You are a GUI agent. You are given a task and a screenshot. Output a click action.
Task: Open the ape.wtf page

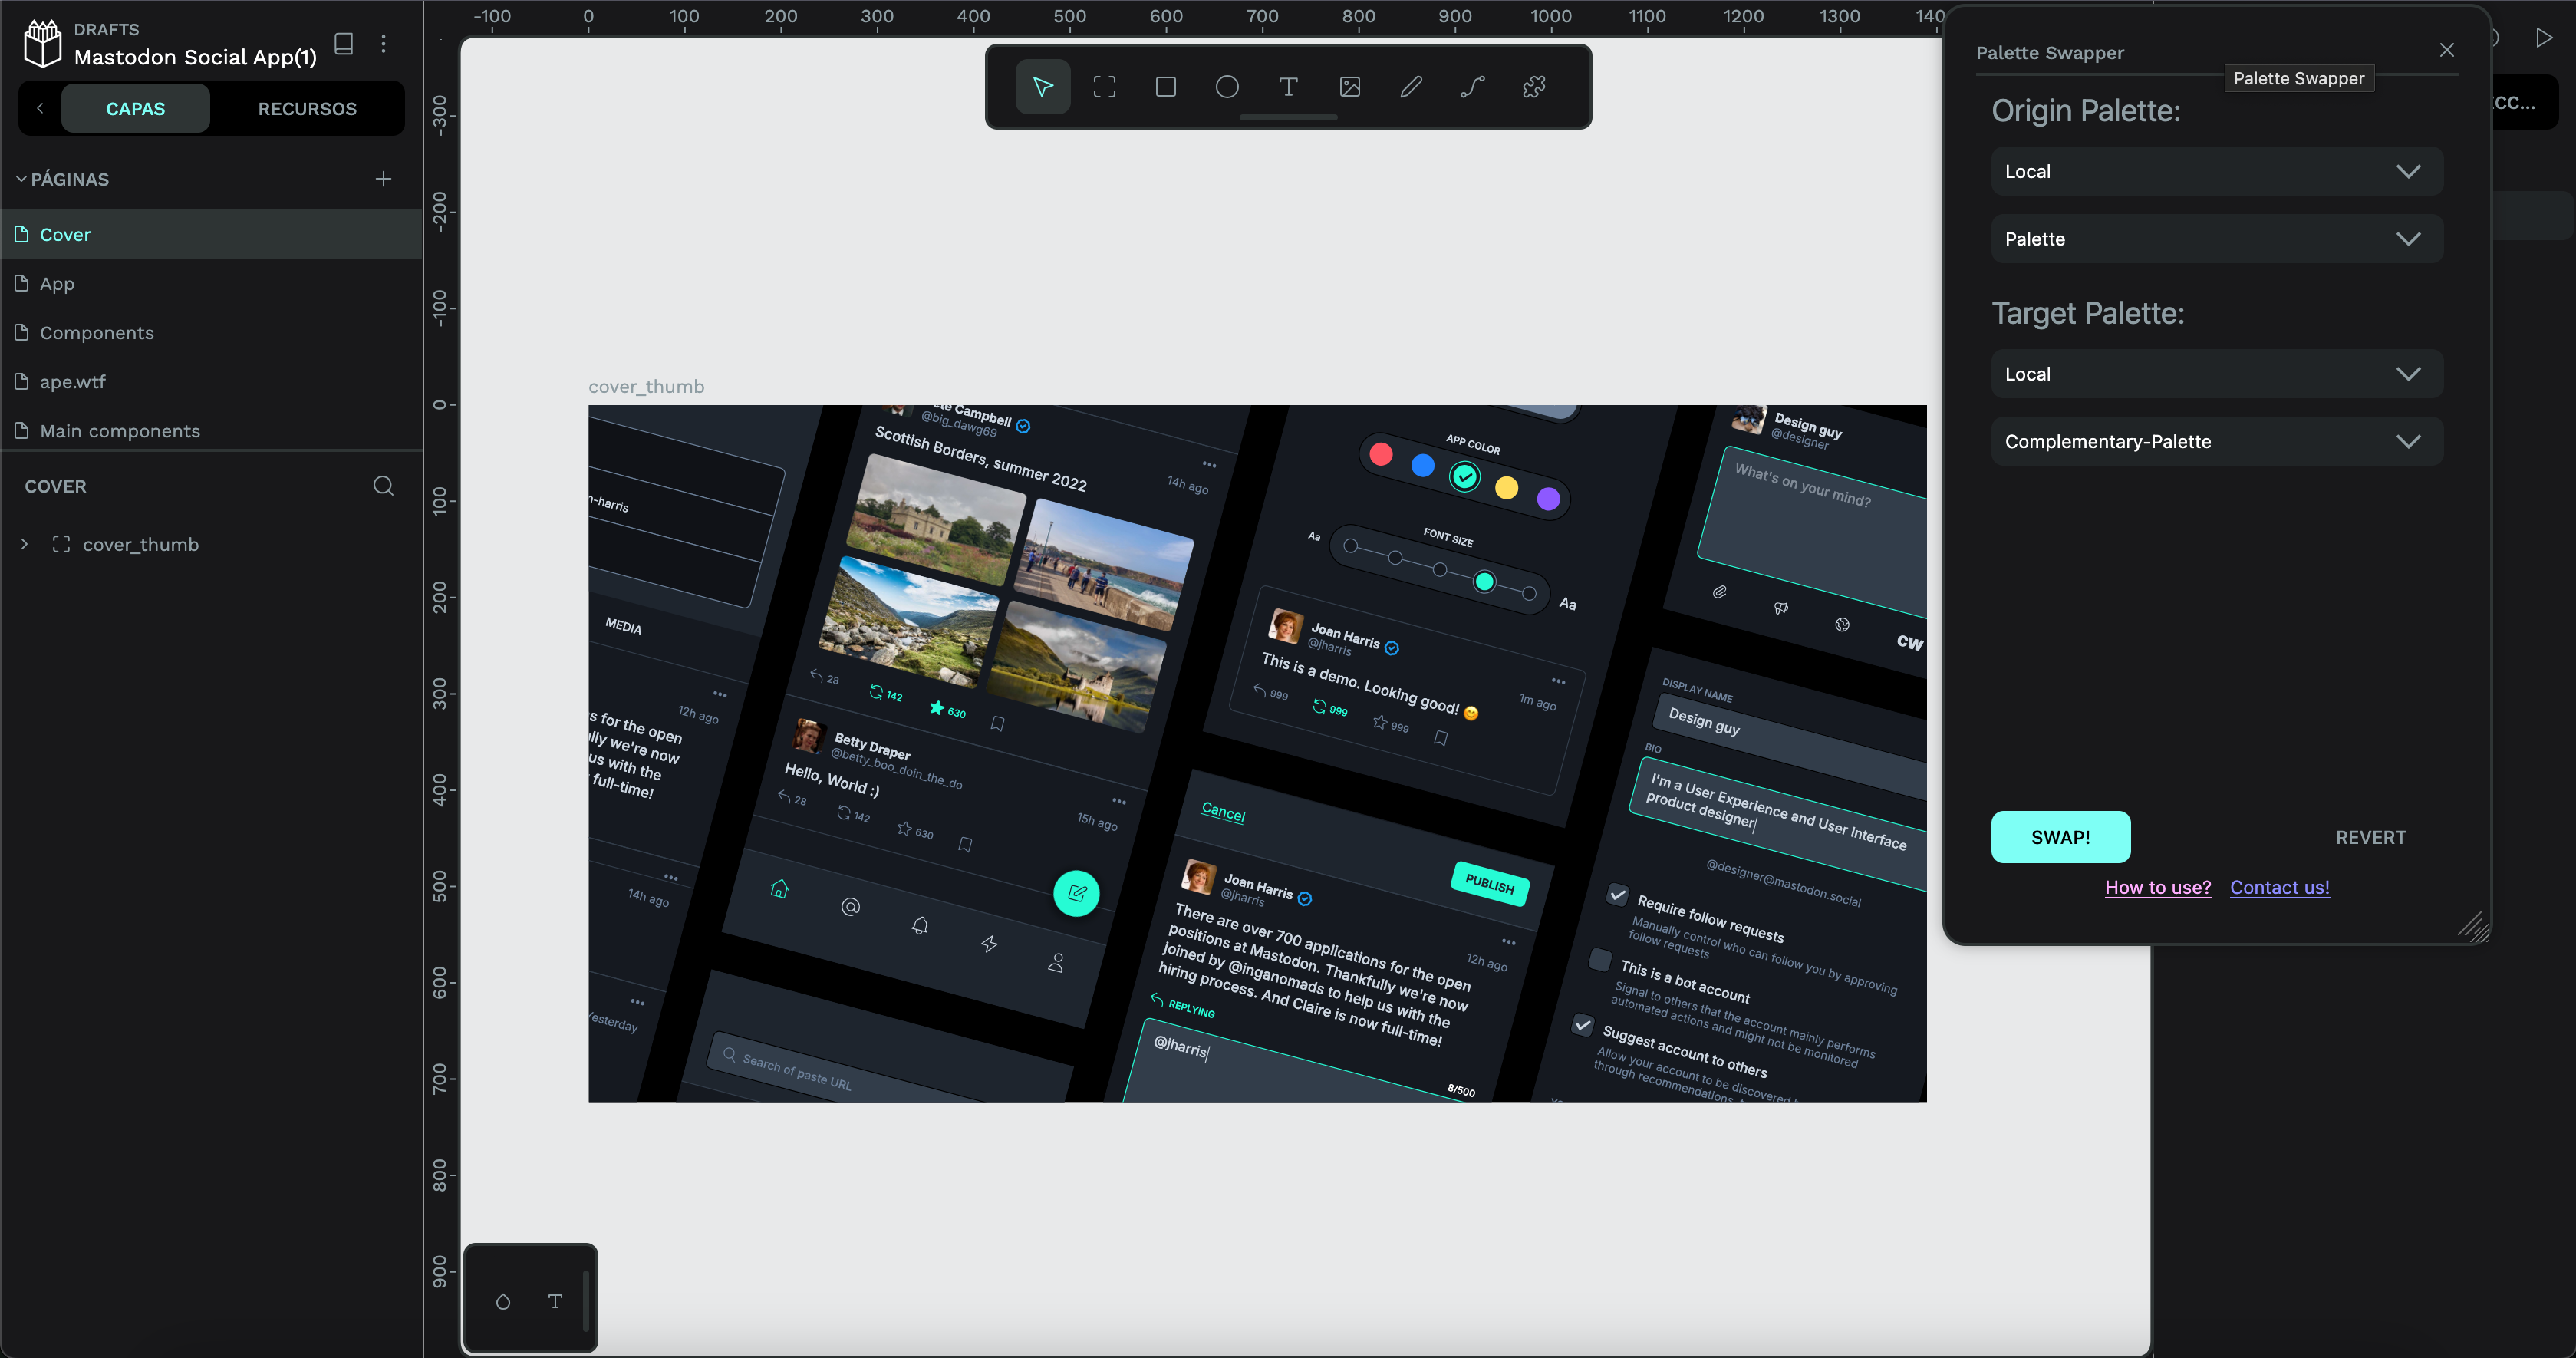(x=211, y=381)
